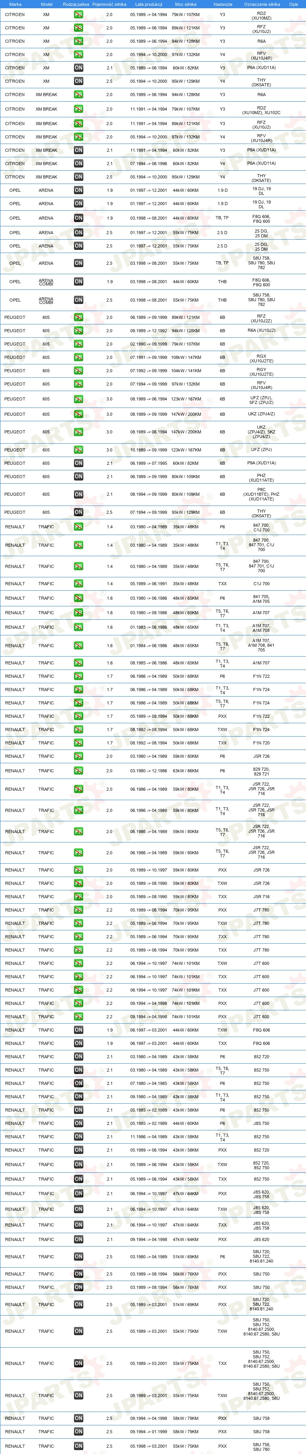
Task: Click PB icon in Trafic J5R 716 TXX row
Action: pos(78,896)
